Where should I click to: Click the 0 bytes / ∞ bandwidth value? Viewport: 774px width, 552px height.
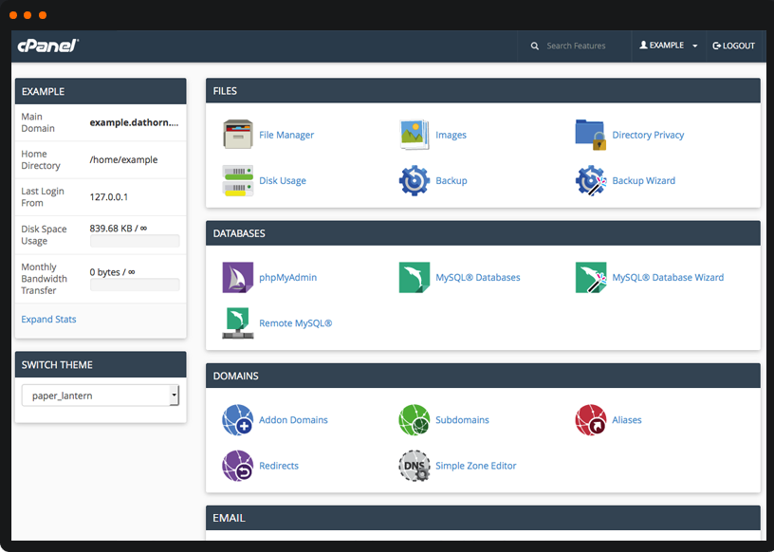point(112,272)
